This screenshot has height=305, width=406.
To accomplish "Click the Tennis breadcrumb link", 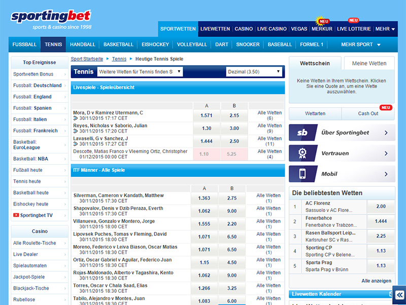I will coord(119,59).
